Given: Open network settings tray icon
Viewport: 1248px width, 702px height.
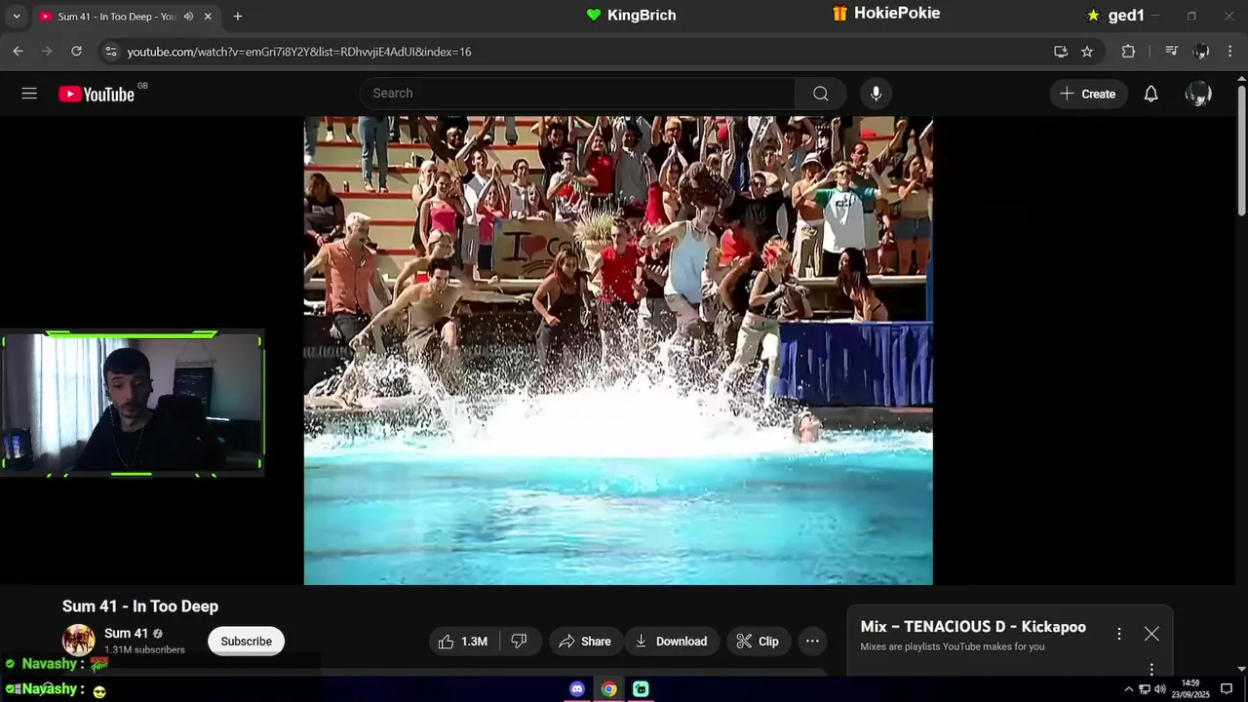Looking at the screenshot, I should 1145,689.
